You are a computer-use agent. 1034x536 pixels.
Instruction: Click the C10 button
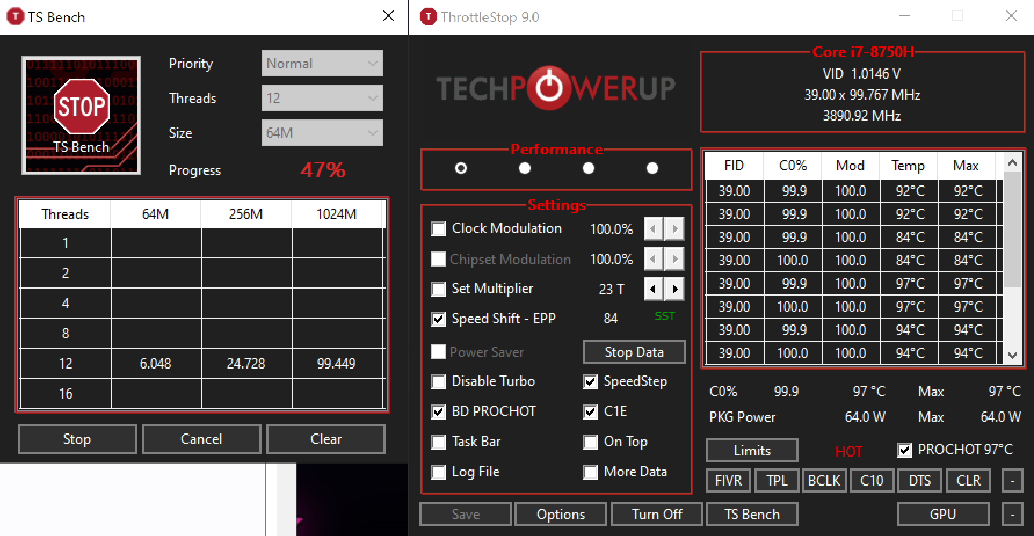[x=872, y=480]
